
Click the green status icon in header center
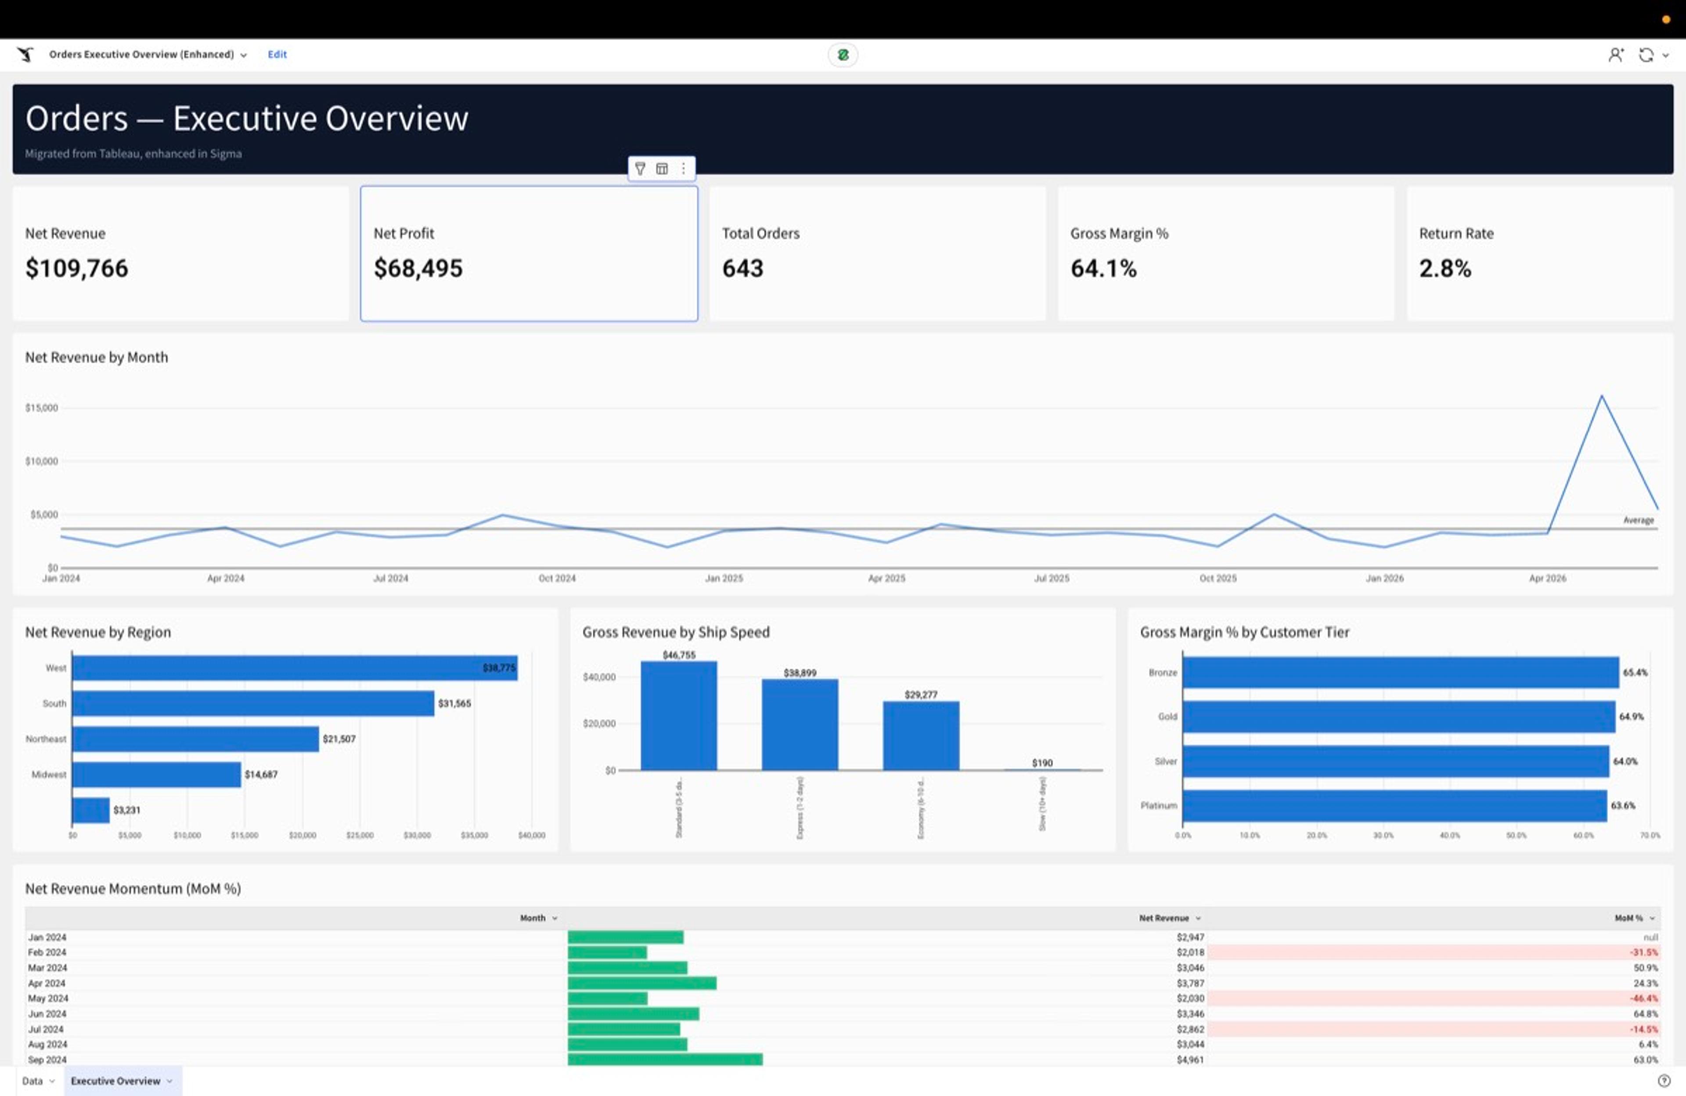tap(842, 54)
